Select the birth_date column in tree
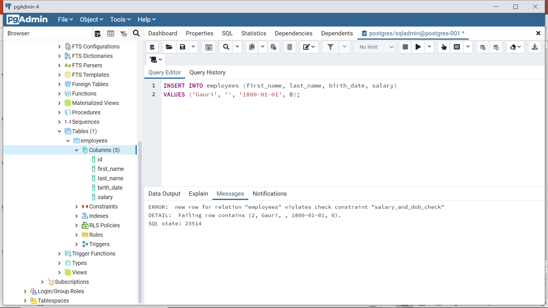548x308 pixels. [x=110, y=188]
